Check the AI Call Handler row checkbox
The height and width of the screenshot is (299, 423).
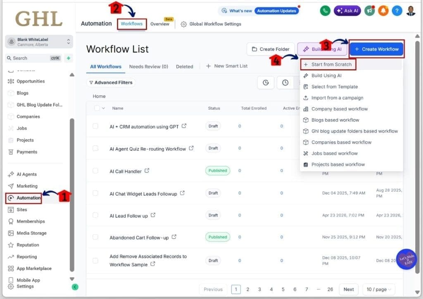[x=95, y=170]
